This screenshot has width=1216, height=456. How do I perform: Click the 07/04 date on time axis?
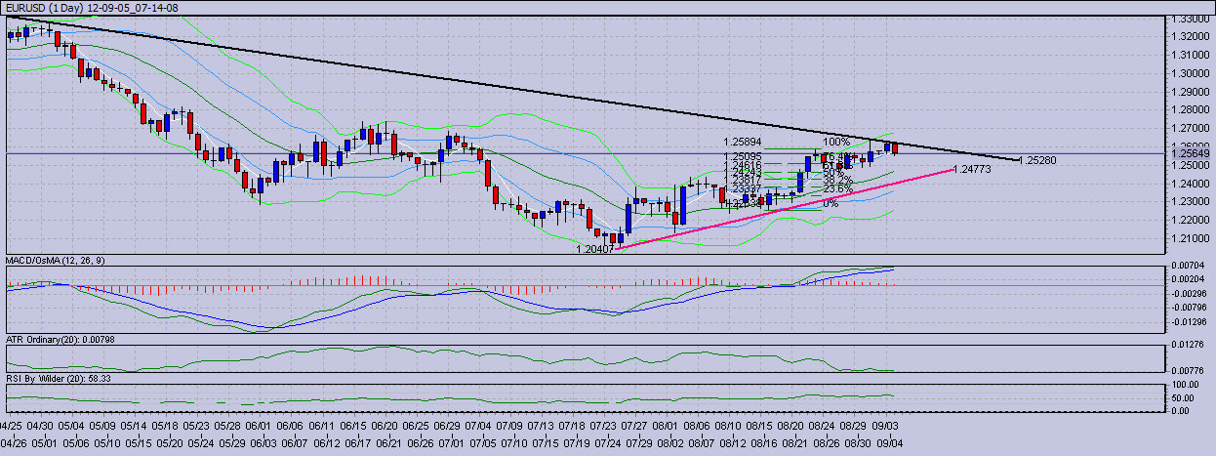[x=479, y=426]
